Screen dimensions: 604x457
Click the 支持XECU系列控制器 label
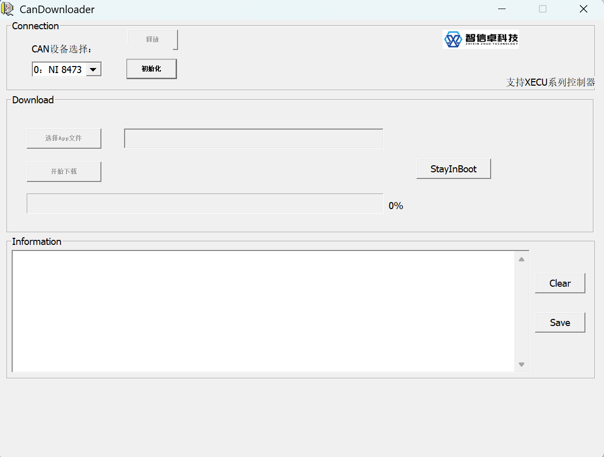point(550,82)
